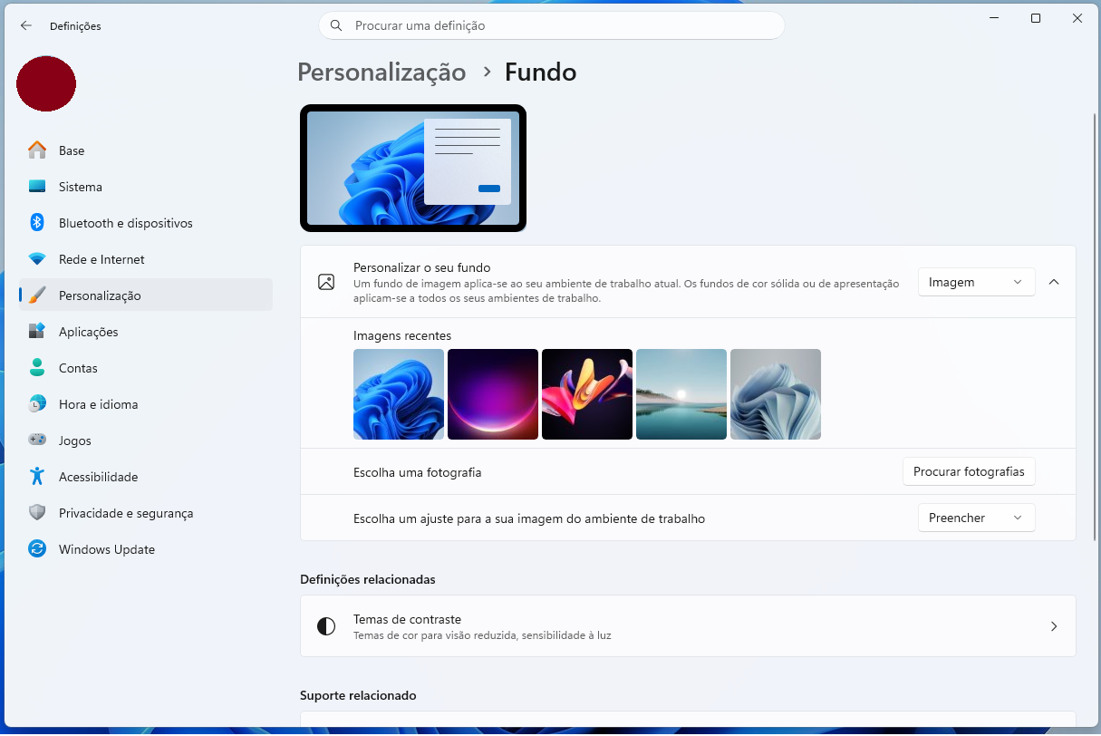Click the desktop preview image
The height and width of the screenshot is (736, 1101).
(413, 169)
